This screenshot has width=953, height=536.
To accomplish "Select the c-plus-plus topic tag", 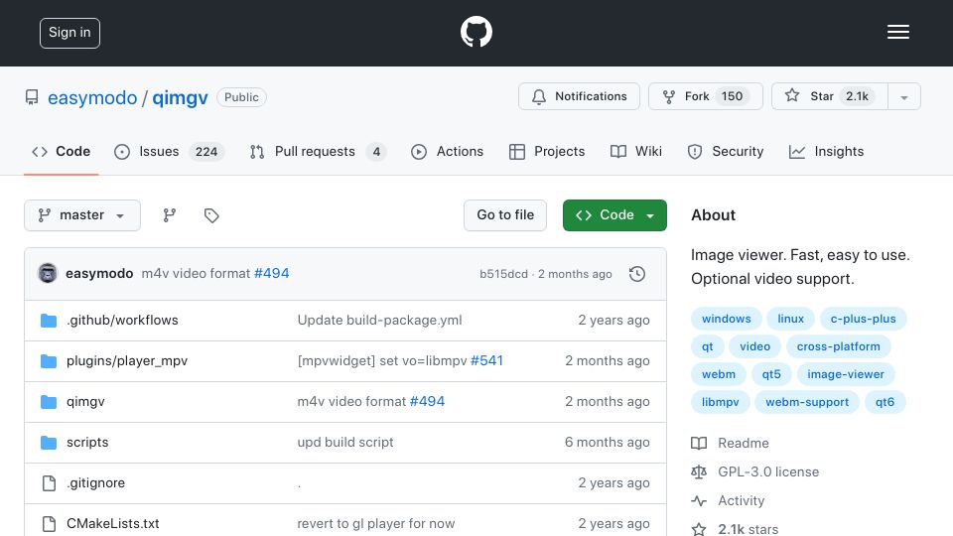I will pos(863,319).
